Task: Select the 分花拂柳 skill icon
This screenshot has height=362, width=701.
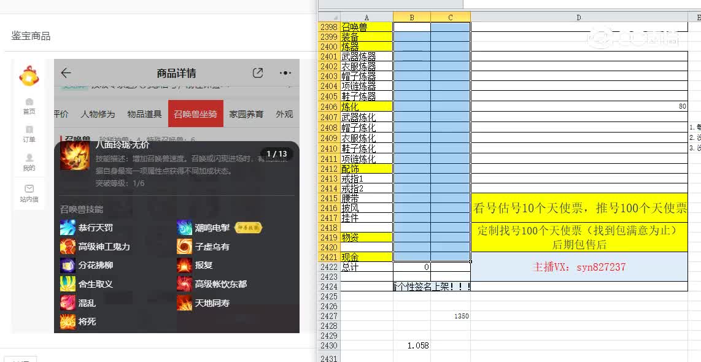Action: (x=69, y=264)
